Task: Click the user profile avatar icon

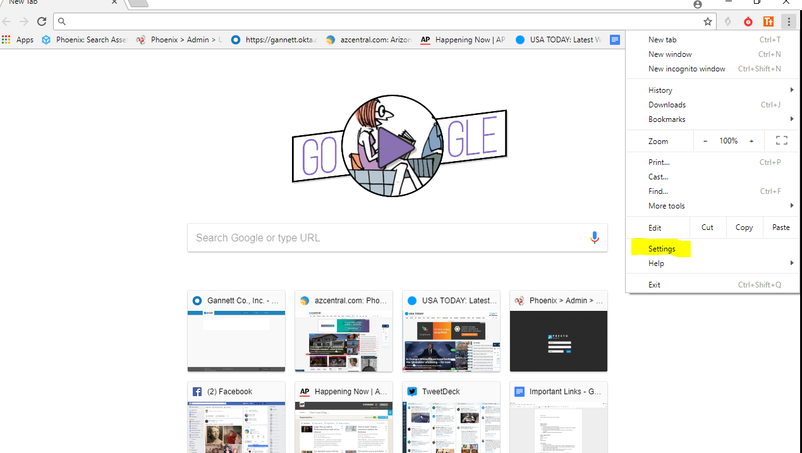Action: (698, 4)
